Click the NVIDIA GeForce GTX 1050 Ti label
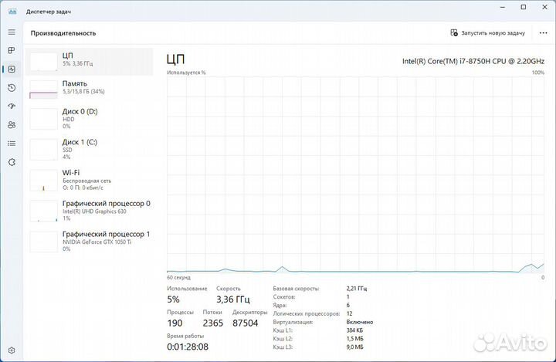556x362 pixels. [97, 242]
